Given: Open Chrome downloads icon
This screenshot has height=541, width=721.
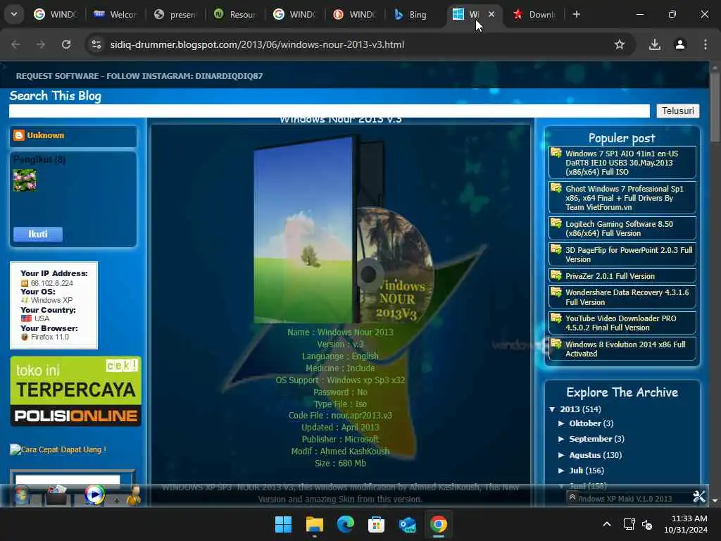Looking at the screenshot, I should pos(655,44).
